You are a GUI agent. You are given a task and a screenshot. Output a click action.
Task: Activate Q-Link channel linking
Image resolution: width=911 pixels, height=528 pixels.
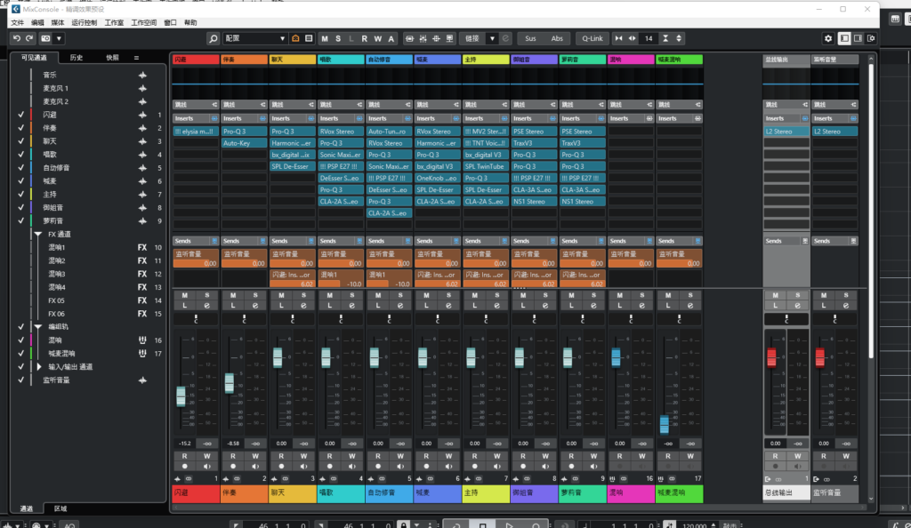[x=592, y=38]
